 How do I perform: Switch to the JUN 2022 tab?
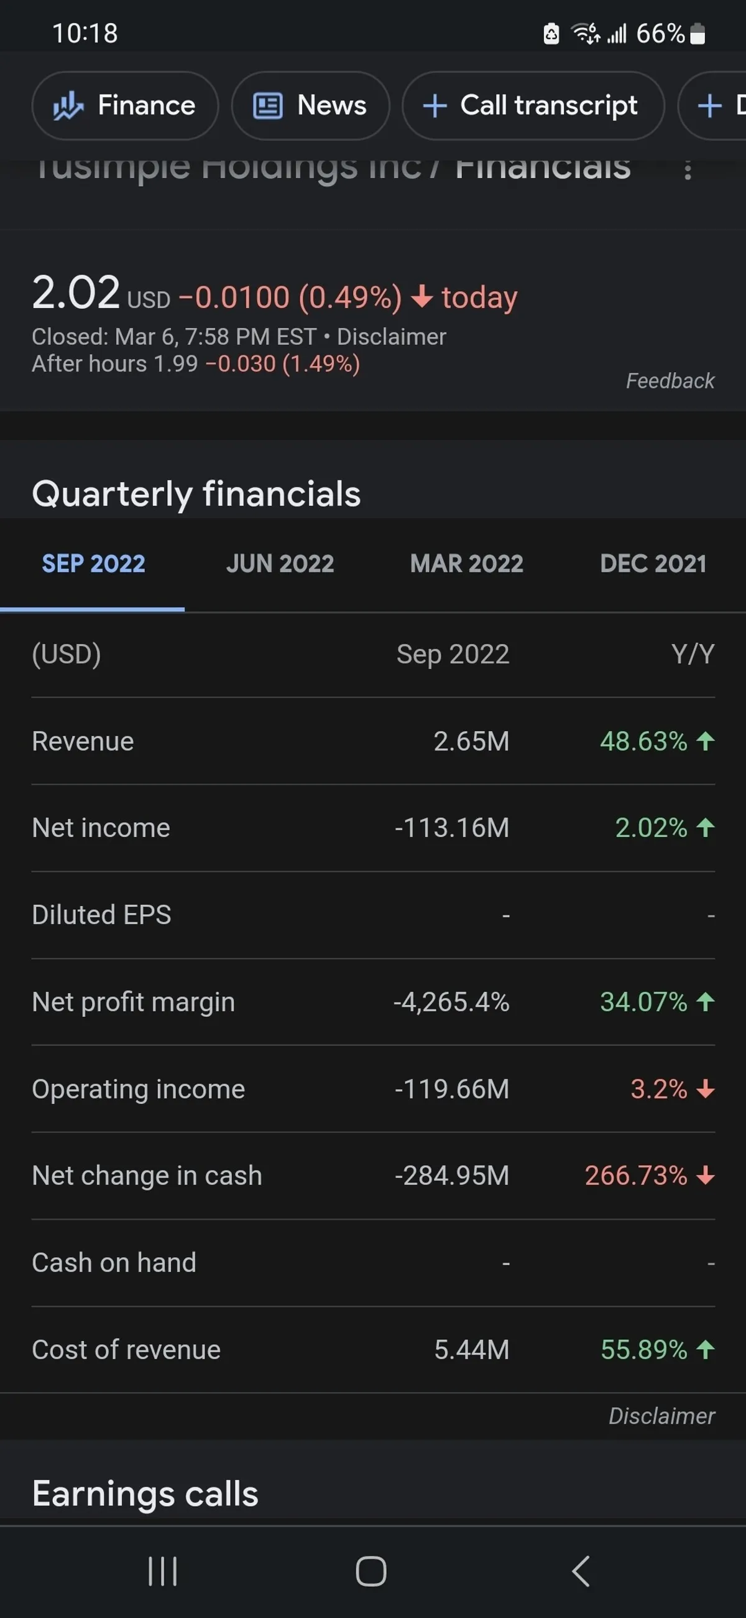[x=280, y=563]
